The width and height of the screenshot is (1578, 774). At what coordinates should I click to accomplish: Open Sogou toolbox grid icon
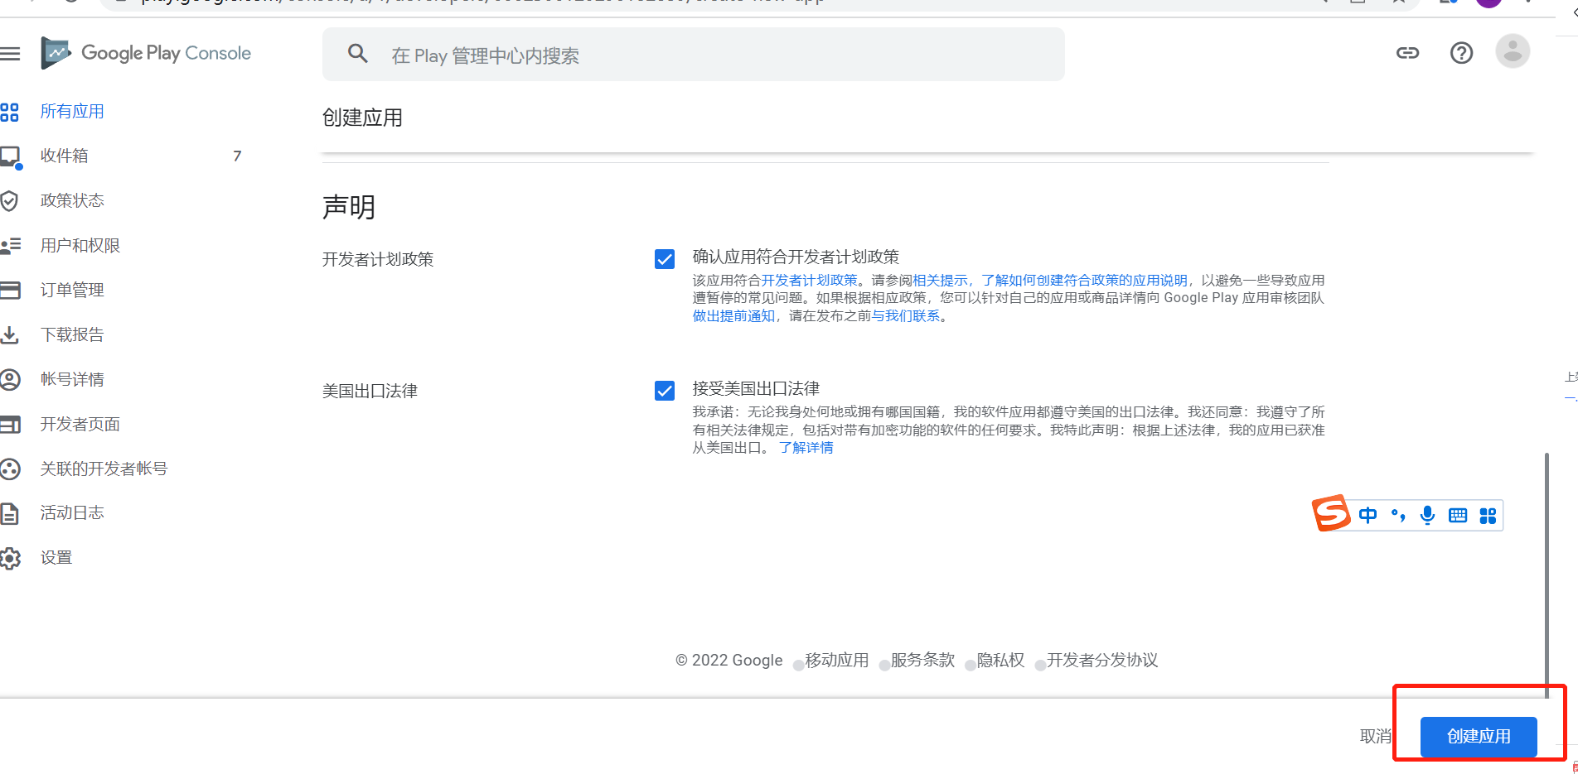[x=1488, y=516]
